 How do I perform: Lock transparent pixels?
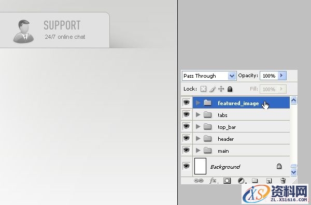203,89
